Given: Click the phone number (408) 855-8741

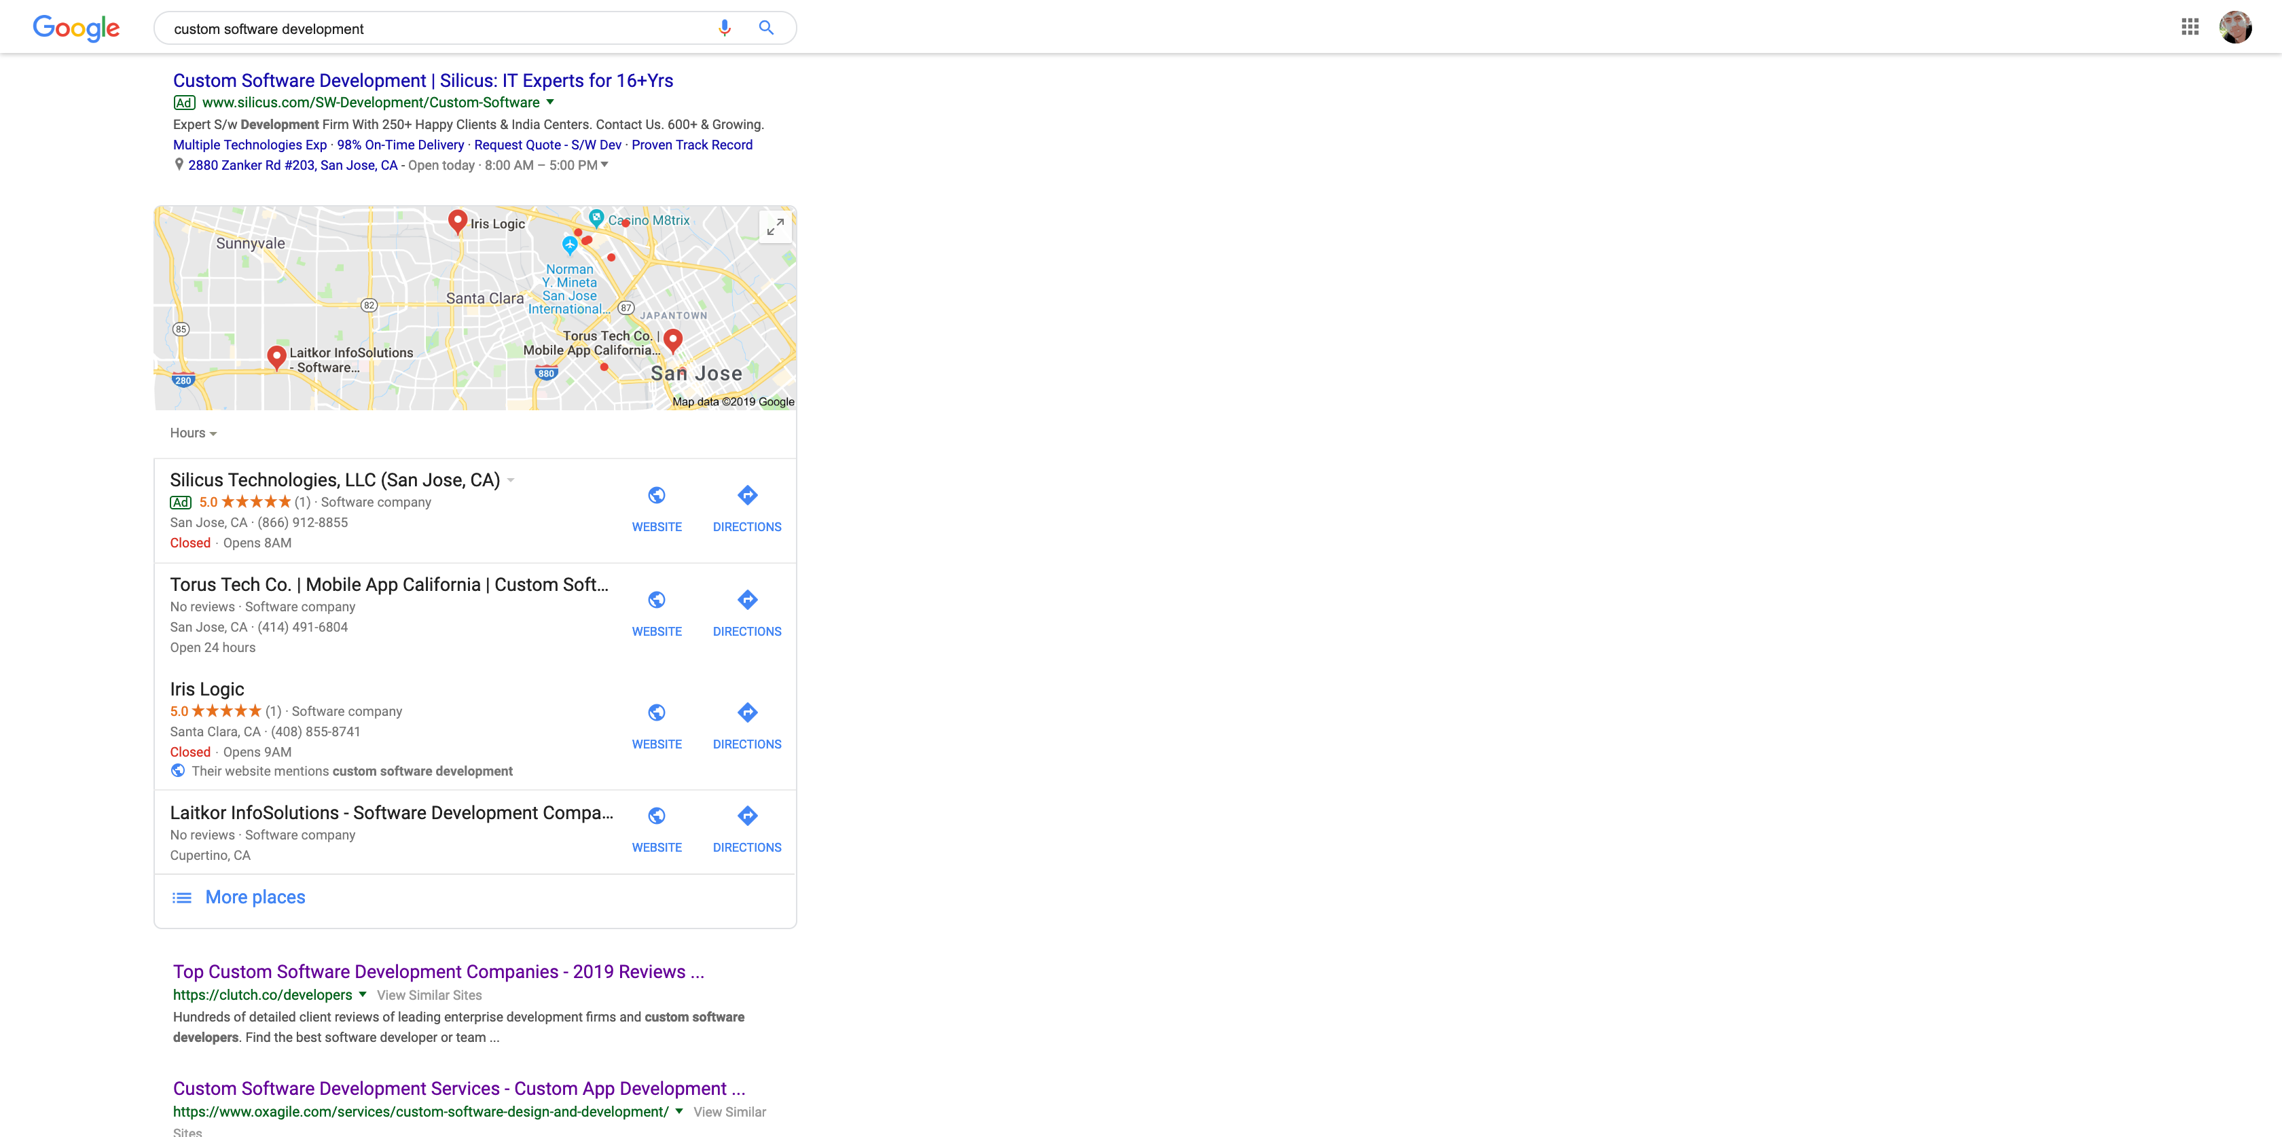Looking at the screenshot, I should point(315,732).
